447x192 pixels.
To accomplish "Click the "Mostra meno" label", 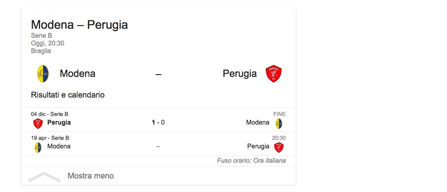I will click(90, 176).
